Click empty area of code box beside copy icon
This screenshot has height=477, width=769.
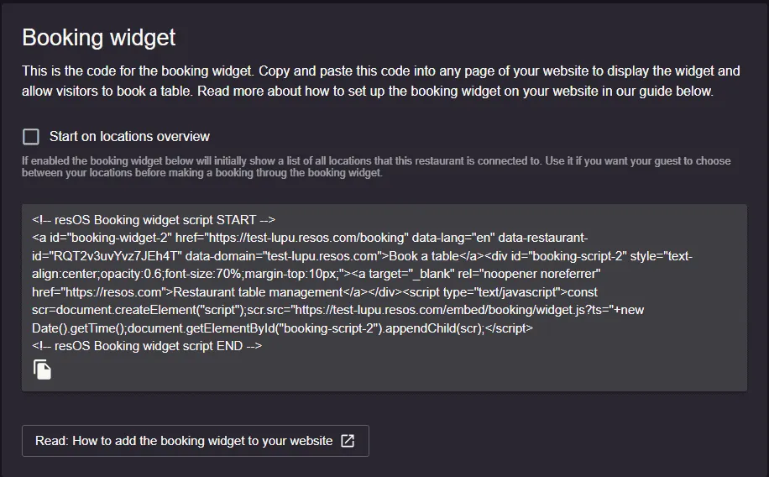(x=392, y=370)
